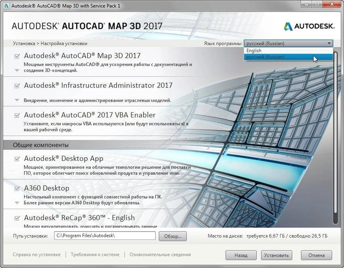Uncheck Infrastructure Administrator 2017 checkbox
Screen dimensions: 344x268
click(17, 86)
